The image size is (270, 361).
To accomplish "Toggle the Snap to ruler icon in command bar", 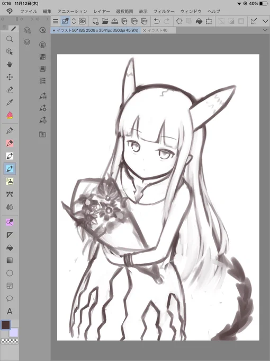I will (x=254, y=21).
